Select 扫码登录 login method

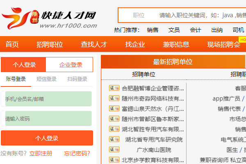[x=77, y=79]
